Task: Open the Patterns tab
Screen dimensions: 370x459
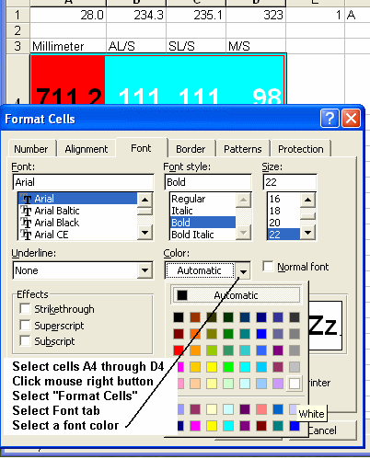Action: coord(243,149)
